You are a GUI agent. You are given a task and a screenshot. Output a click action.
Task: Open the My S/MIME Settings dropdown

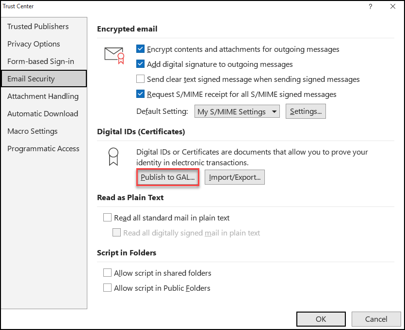pos(237,111)
